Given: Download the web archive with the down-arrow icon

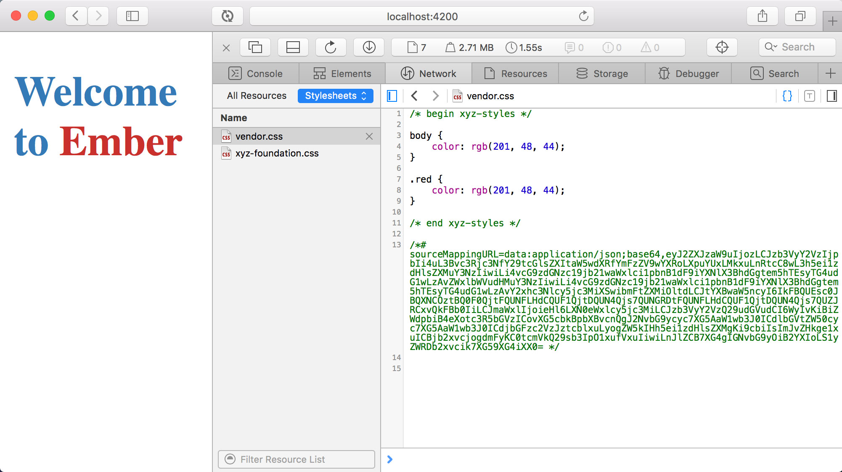Looking at the screenshot, I should tap(368, 47).
